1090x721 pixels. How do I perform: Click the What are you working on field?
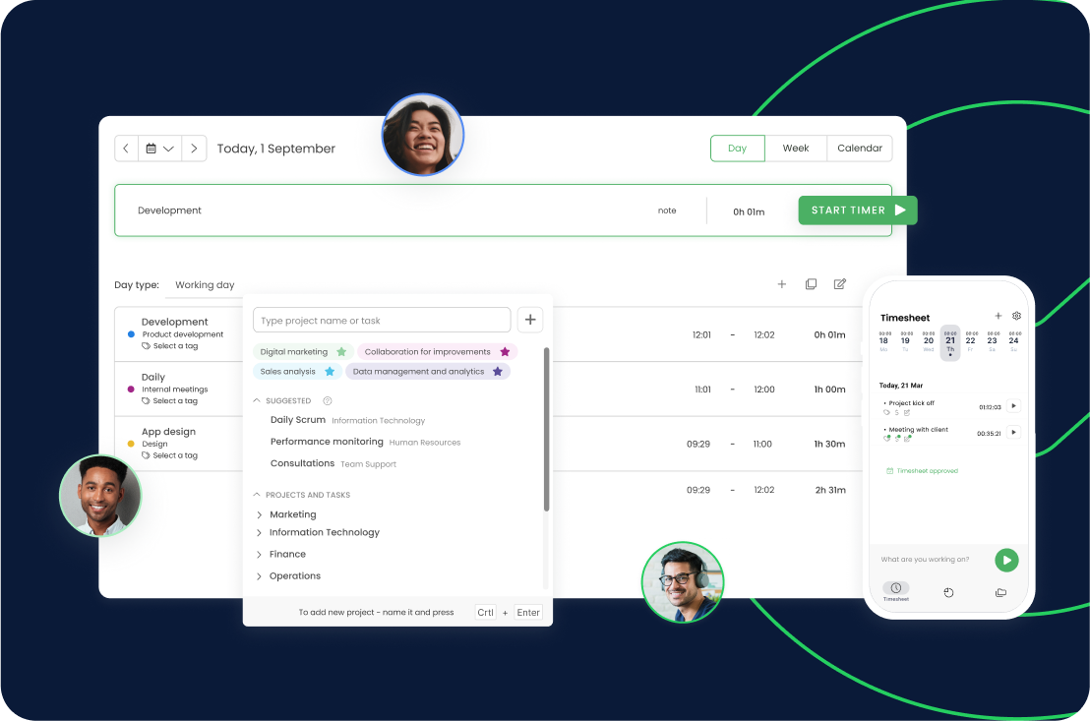925,559
